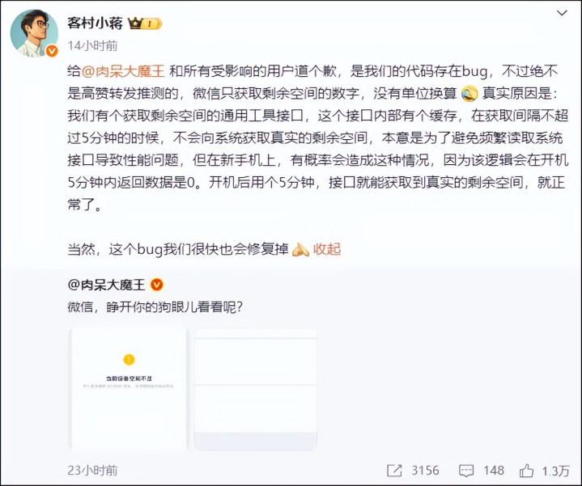Click the repost count 3156

pos(425,471)
